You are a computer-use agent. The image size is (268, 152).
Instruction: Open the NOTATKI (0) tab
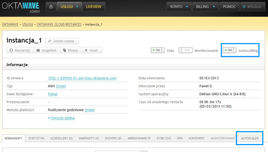[113, 138]
